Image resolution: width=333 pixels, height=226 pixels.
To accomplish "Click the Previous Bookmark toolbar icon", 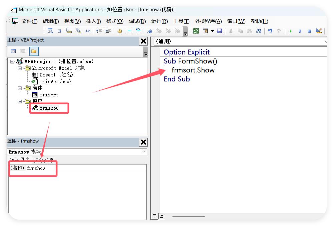I will tap(168, 31).
